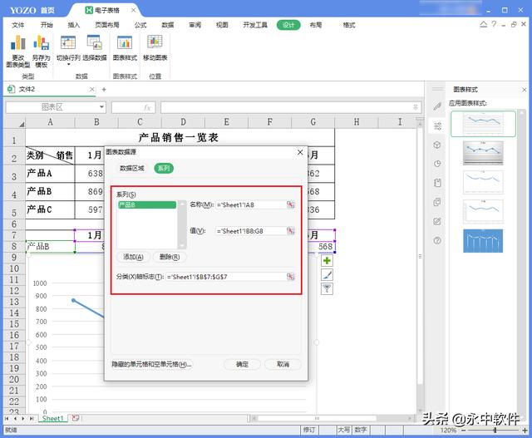Click the 添加(A) button
This screenshot has width=532, height=438.
[133, 257]
